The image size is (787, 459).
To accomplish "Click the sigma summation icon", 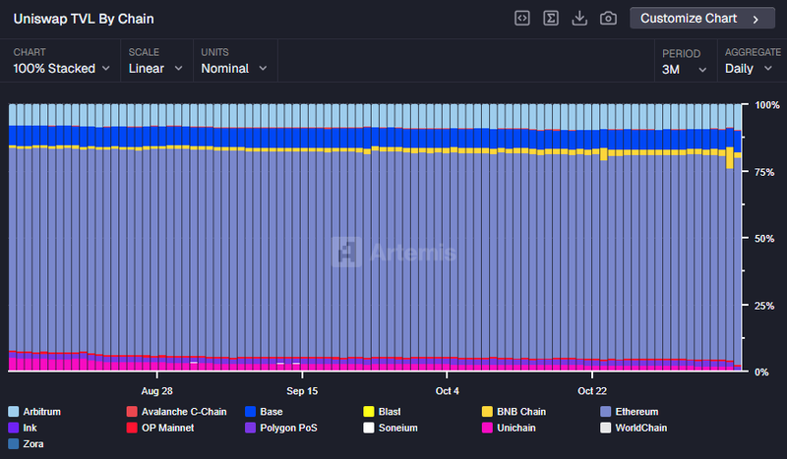I will tap(552, 19).
